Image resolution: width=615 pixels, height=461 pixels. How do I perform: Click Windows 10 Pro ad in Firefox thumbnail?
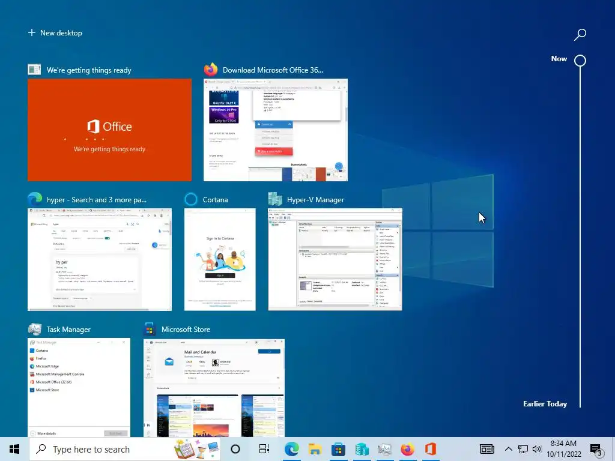(224, 115)
